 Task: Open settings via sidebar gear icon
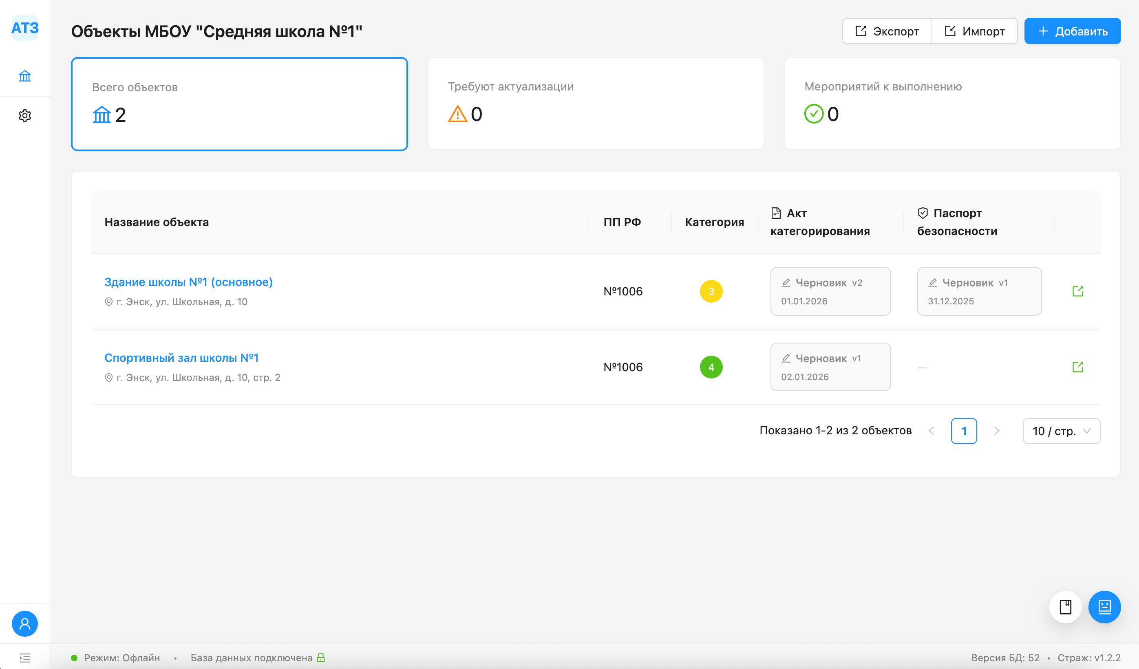pos(25,116)
